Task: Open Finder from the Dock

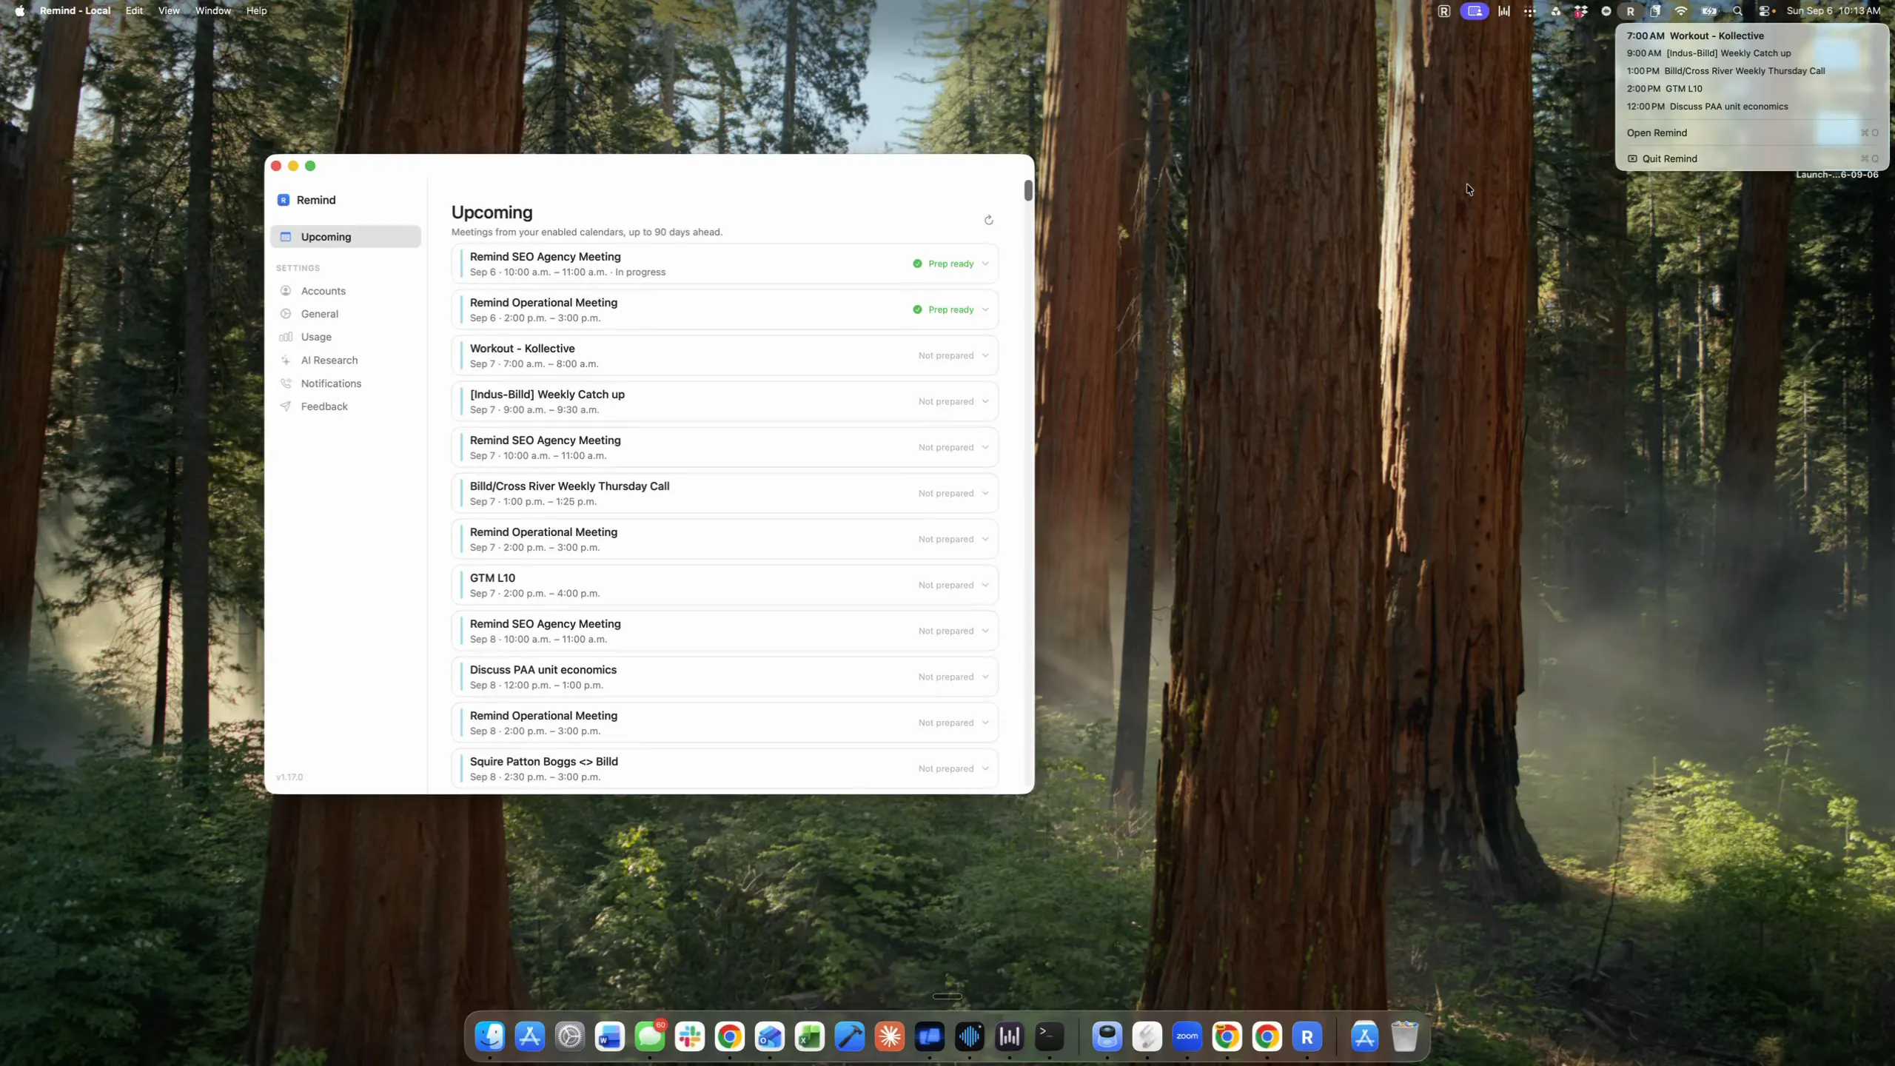Action: 490,1036
